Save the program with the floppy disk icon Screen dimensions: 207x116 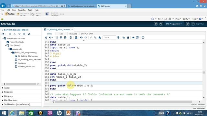57,38
